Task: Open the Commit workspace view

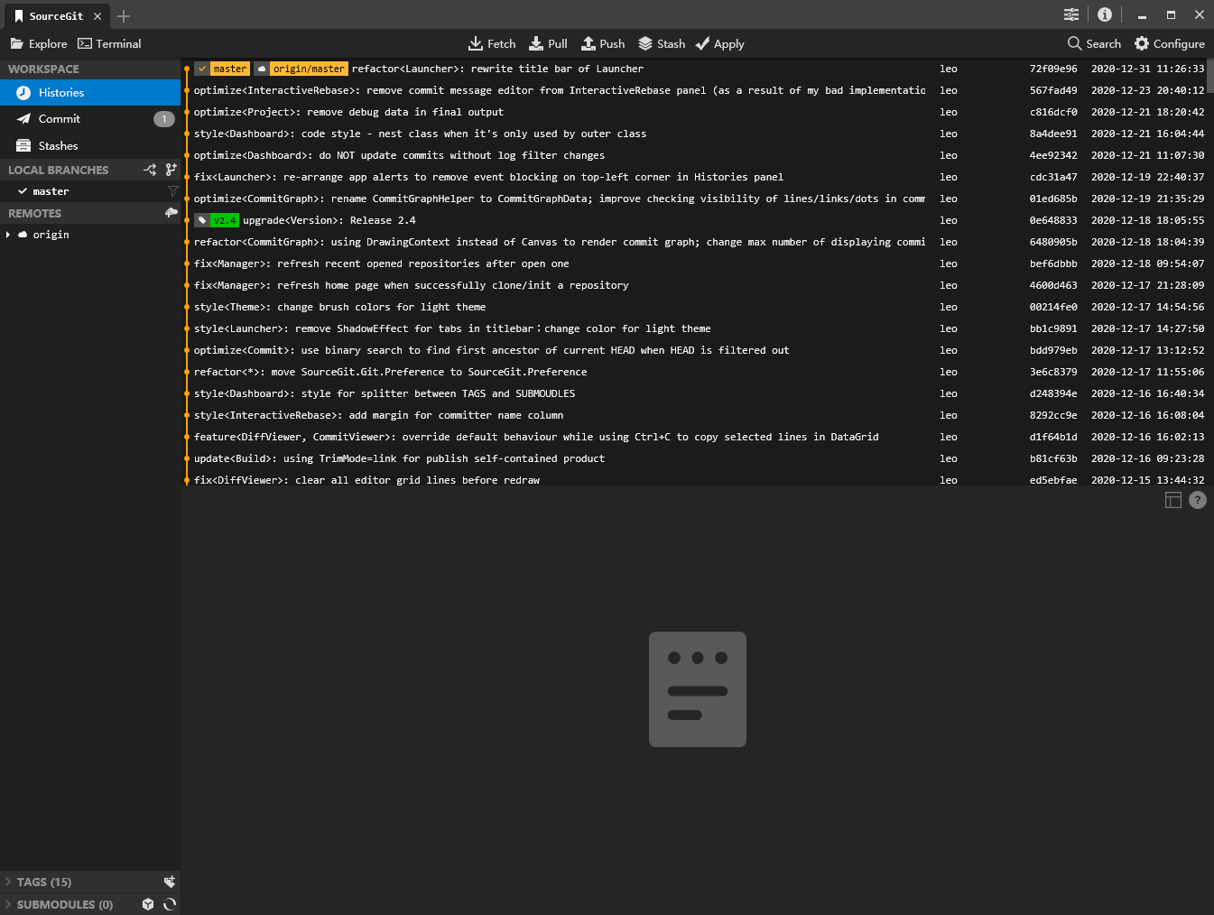Action: 90,119
